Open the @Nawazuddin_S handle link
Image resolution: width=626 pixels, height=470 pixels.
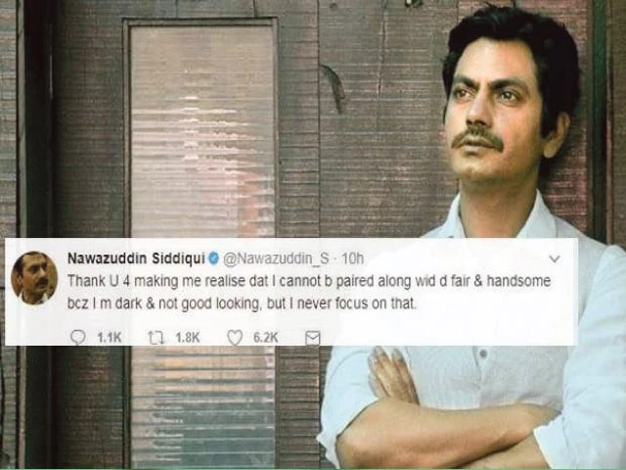tap(276, 258)
